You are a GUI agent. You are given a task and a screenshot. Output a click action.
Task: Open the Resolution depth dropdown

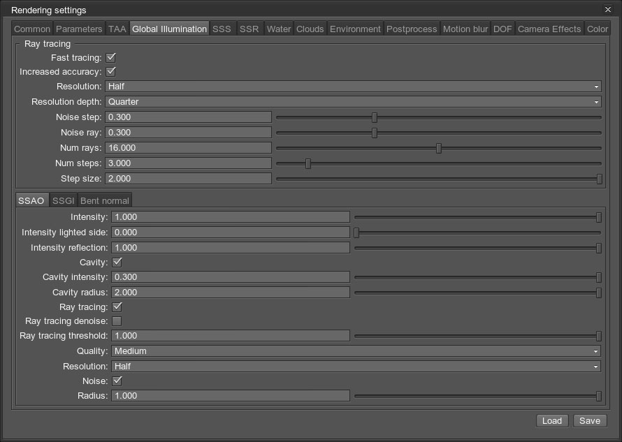coord(353,102)
